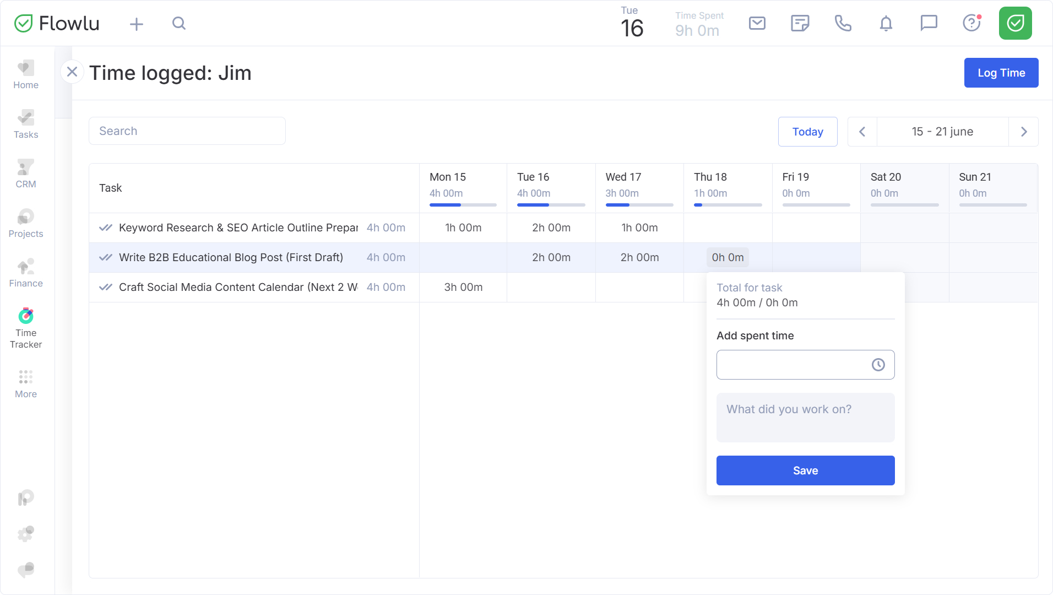The image size is (1053, 595).
Task: Click the Fri 19 column header
Action: (816, 188)
